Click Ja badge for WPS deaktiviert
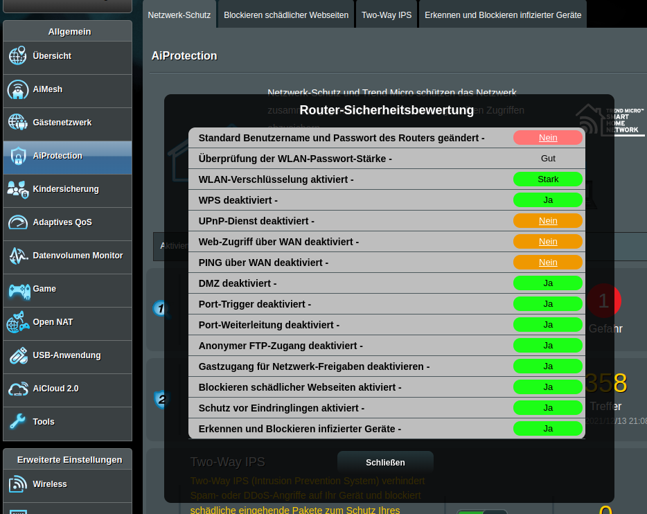 [x=548, y=200]
